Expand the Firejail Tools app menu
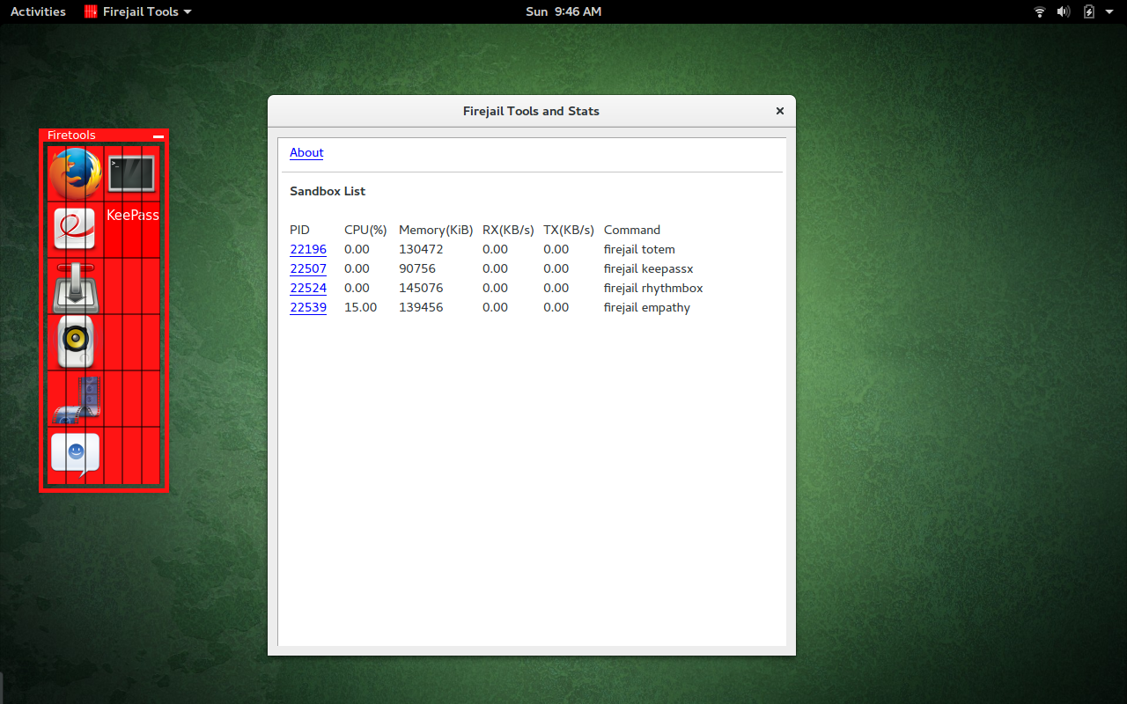The image size is (1127, 704). click(138, 11)
